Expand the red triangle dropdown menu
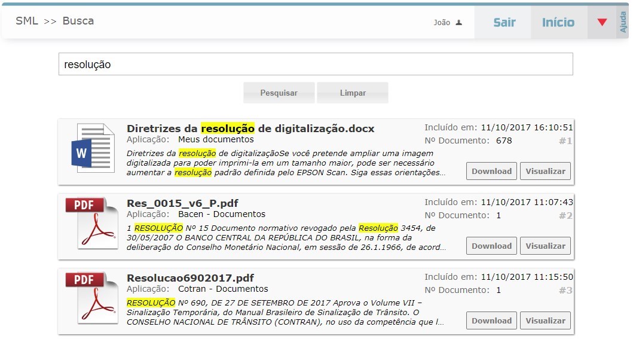 click(602, 23)
